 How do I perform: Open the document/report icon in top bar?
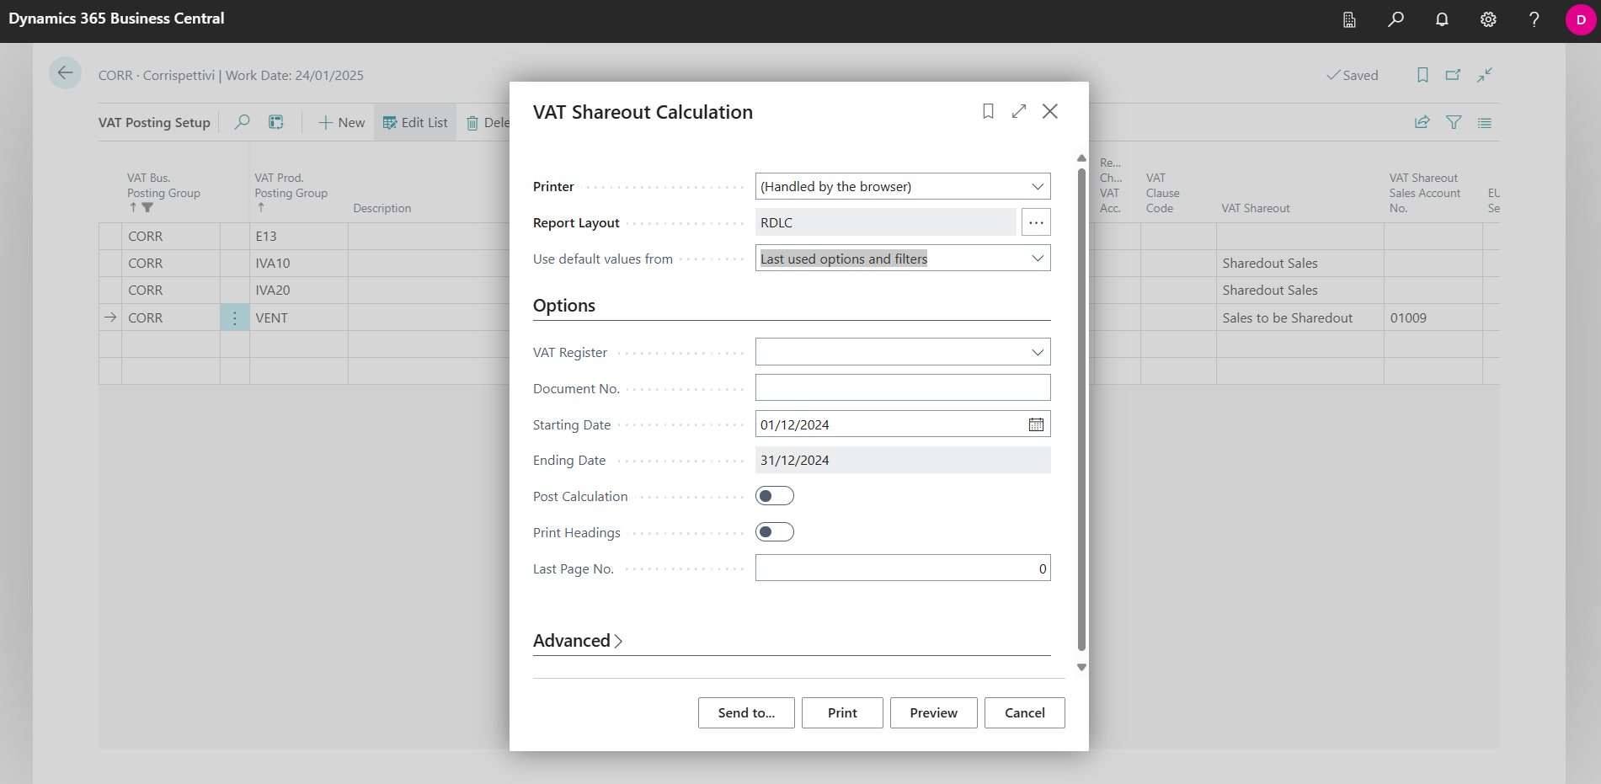[x=1349, y=19]
